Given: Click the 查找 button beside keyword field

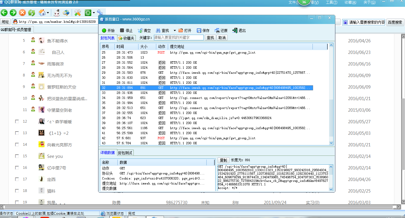Looking at the screenshot, I should [x=211, y=38].
